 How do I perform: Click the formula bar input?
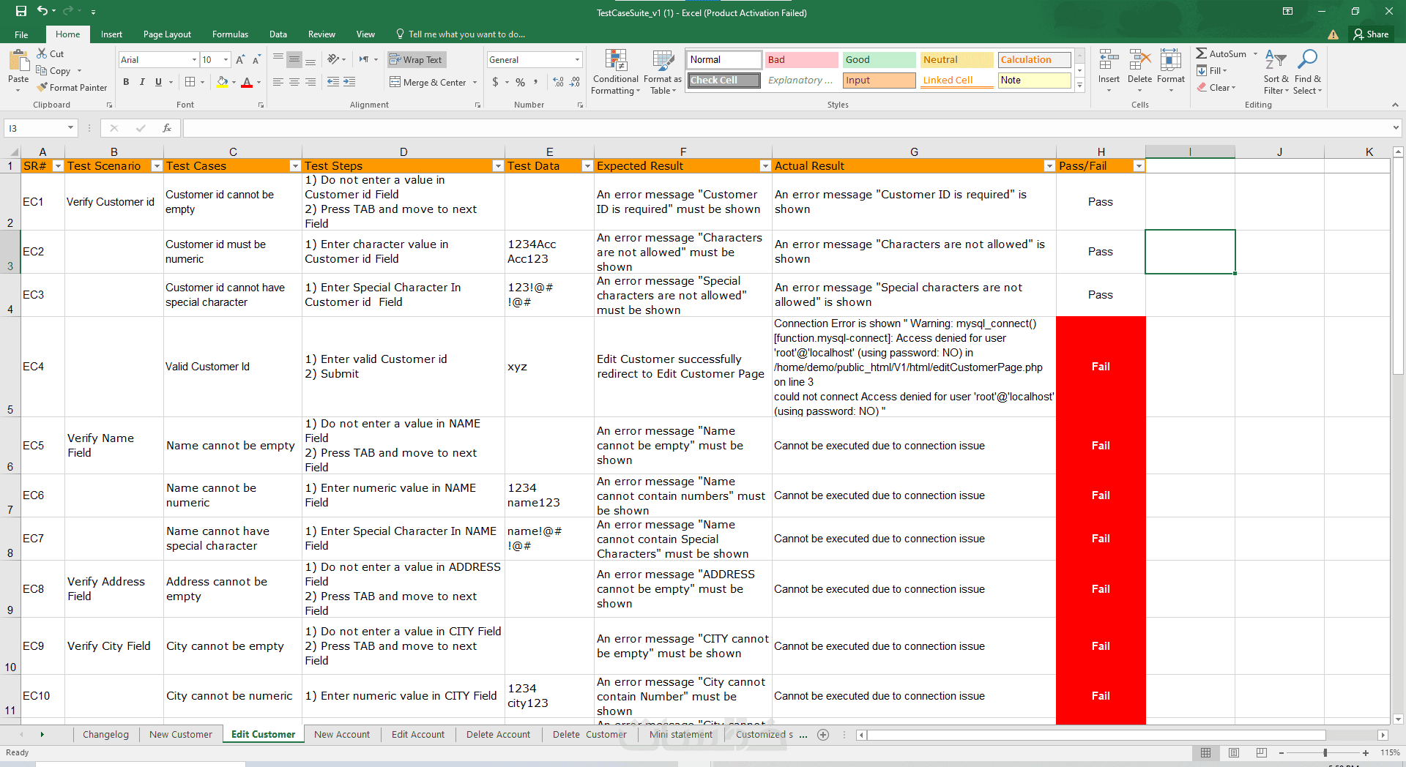tap(786, 128)
